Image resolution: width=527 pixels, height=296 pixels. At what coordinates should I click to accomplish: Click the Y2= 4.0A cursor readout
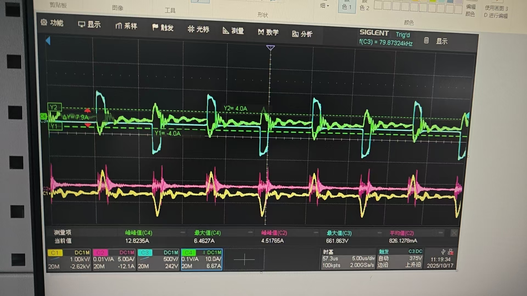coord(235,109)
